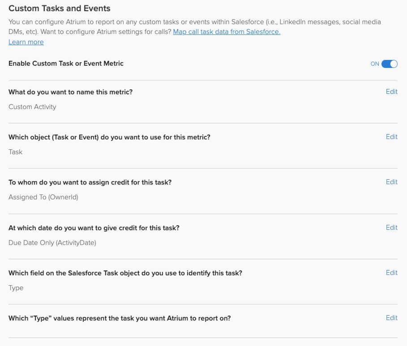Click the ON label beside the toggle

(x=375, y=64)
